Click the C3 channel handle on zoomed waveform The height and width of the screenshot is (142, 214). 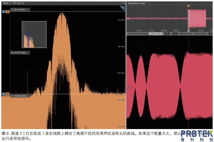pyautogui.click(x=129, y=87)
